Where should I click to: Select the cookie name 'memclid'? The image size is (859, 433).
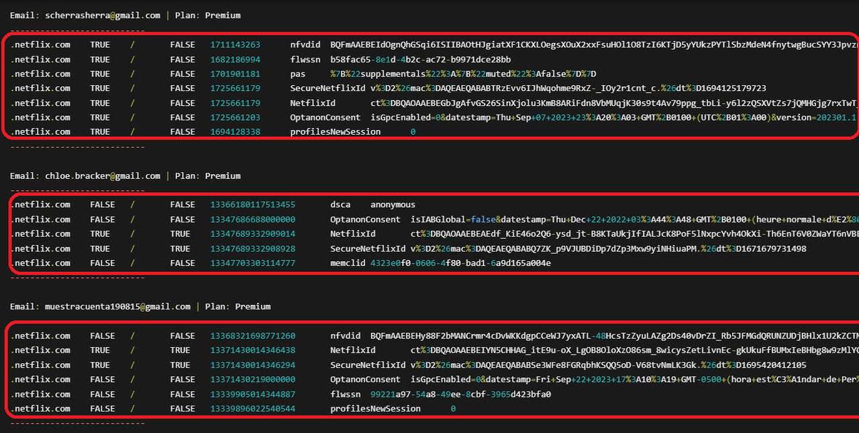[348, 263]
